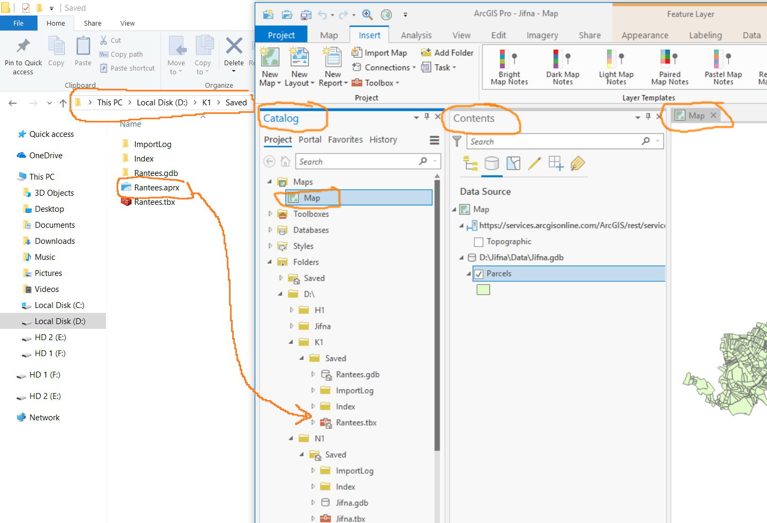Enable the Topographic basemap checkbox

point(479,242)
